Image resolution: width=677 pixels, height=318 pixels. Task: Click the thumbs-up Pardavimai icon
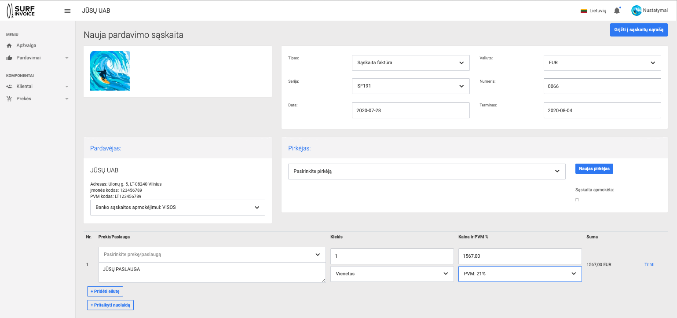[9, 58]
